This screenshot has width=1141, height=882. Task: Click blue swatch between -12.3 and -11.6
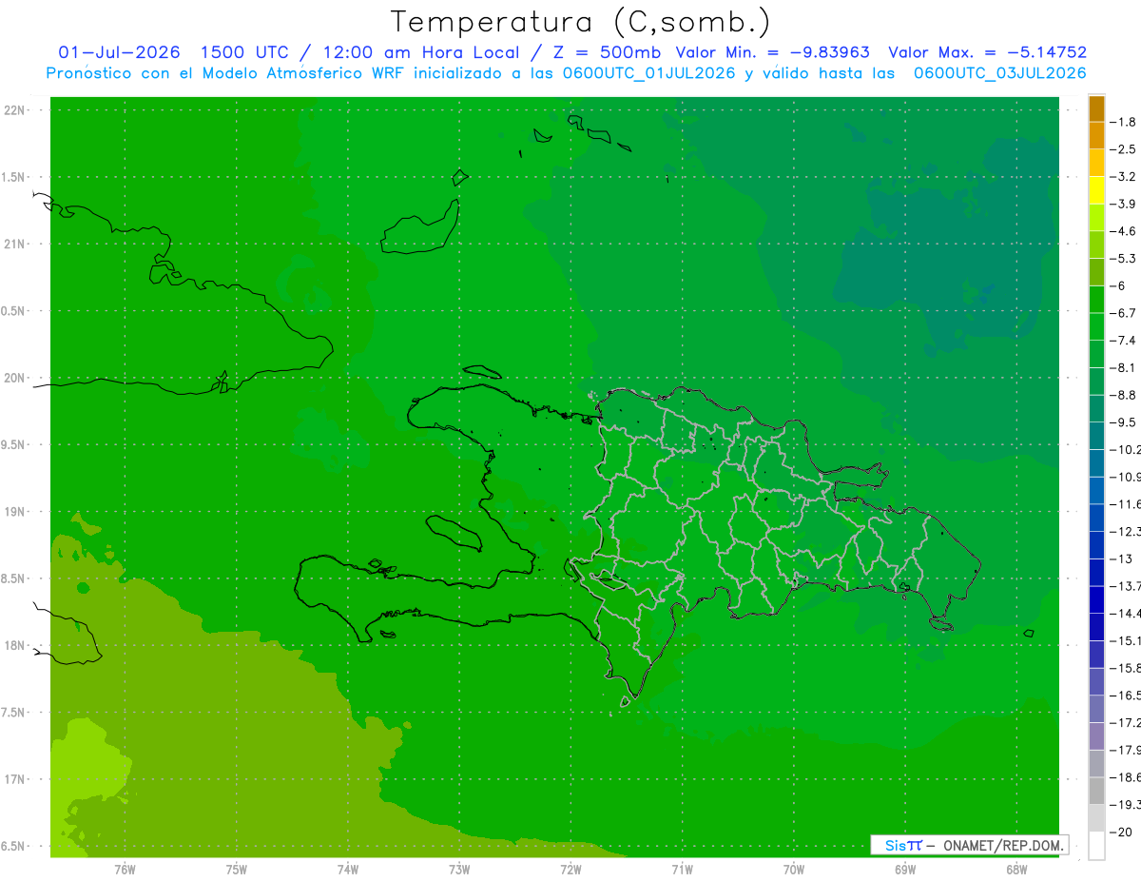pos(1096,518)
